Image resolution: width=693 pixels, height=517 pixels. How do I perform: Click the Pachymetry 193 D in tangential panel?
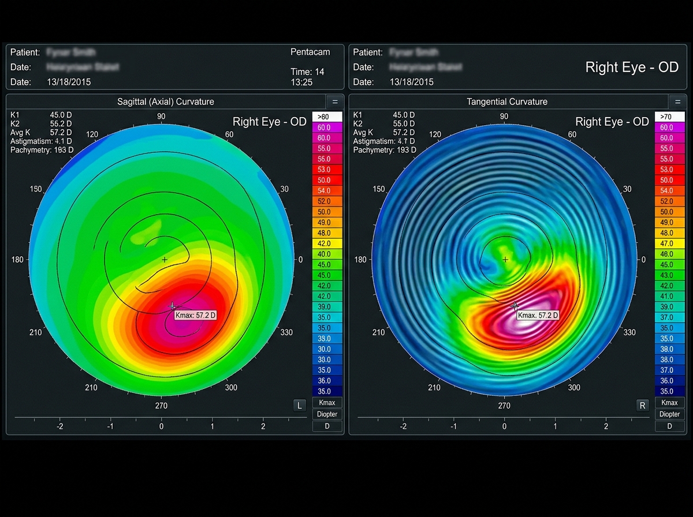tap(385, 150)
